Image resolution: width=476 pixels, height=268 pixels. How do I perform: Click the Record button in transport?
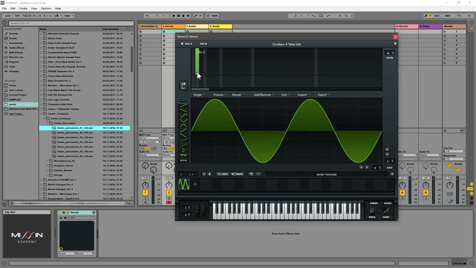[183, 16]
